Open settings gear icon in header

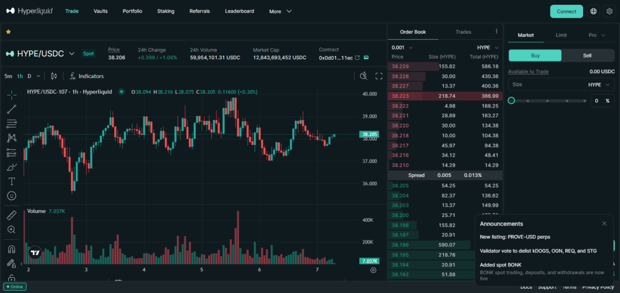[x=609, y=11]
